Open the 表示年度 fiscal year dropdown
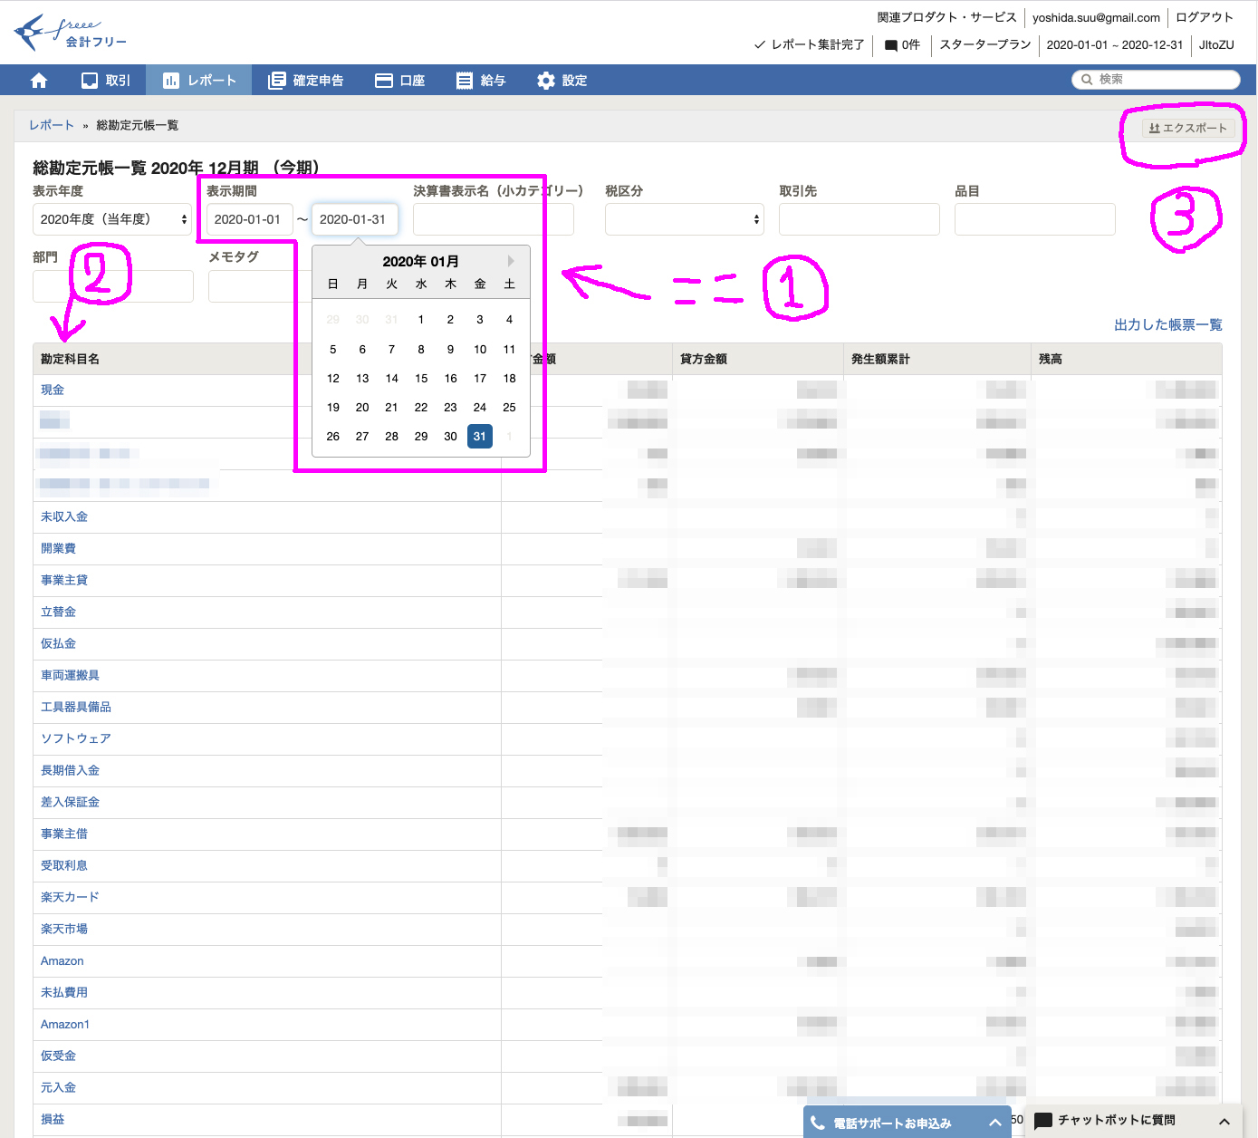This screenshot has height=1138, width=1258. pos(112,219)
